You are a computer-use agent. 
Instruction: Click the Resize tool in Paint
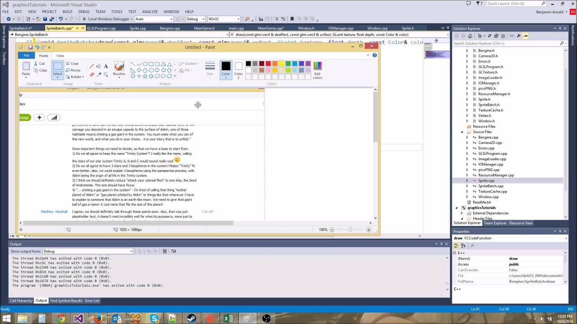73,70
